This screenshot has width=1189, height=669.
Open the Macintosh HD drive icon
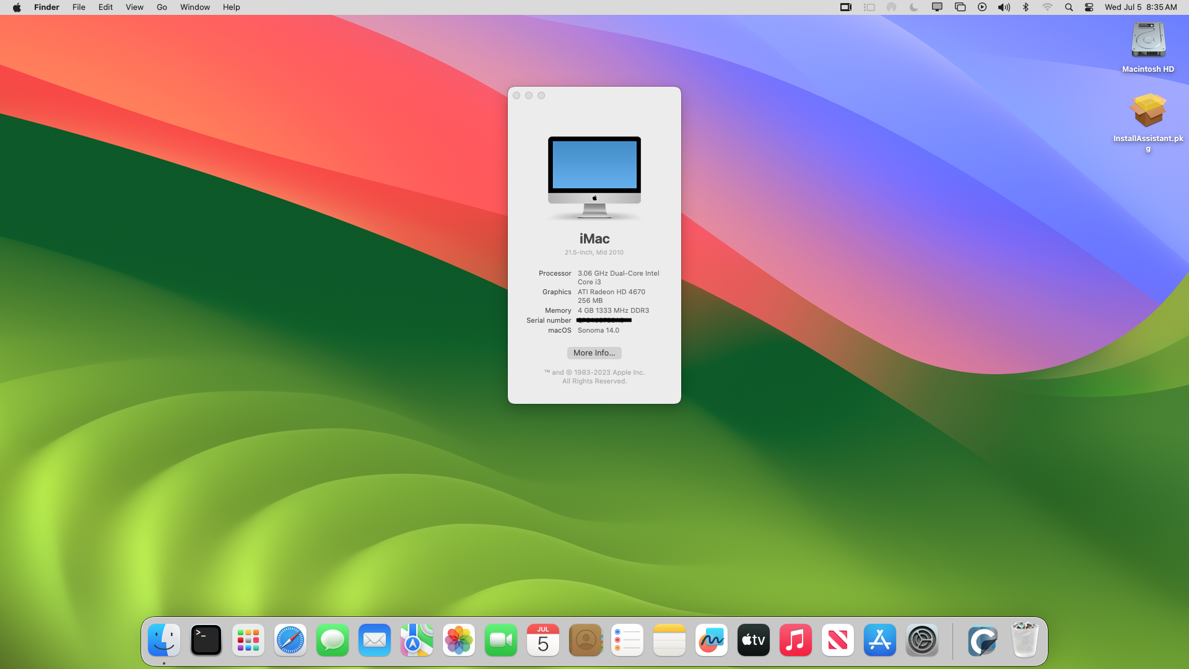1148,41
